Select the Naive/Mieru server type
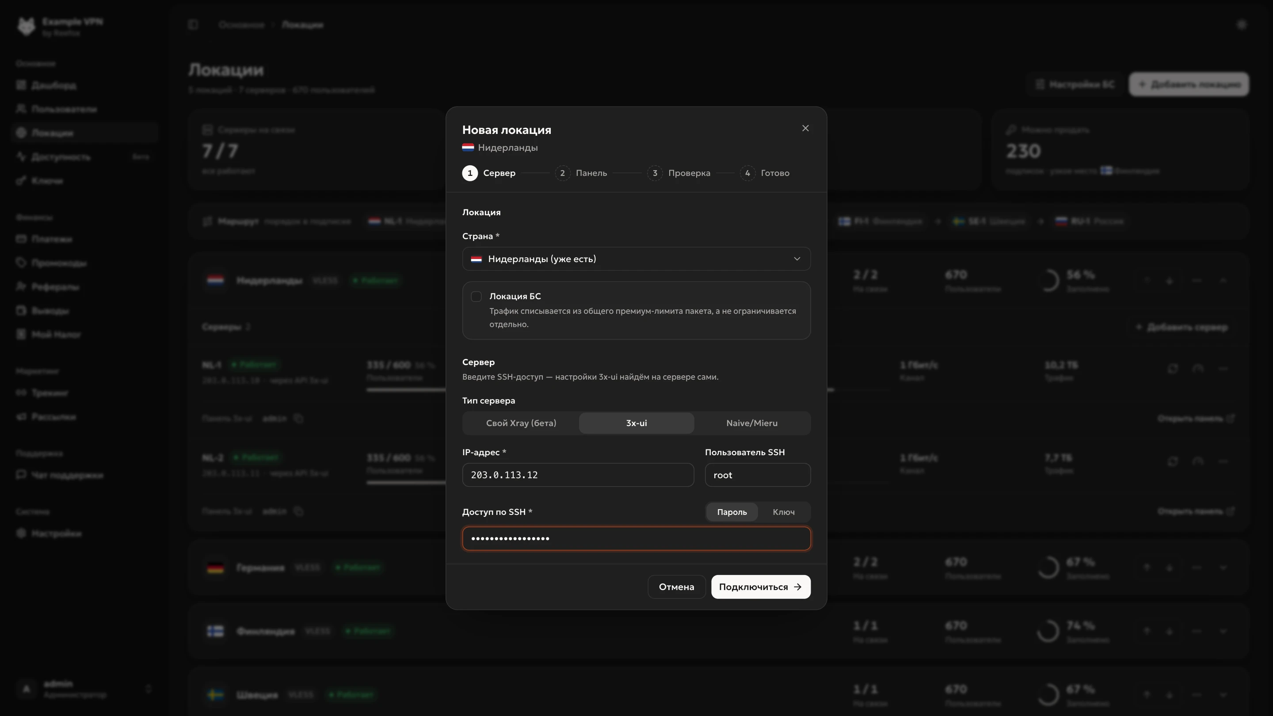This screenshot has height=716, width=1273. 751,423
